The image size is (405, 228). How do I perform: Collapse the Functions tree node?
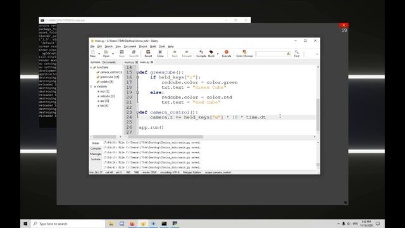(91, 68)
